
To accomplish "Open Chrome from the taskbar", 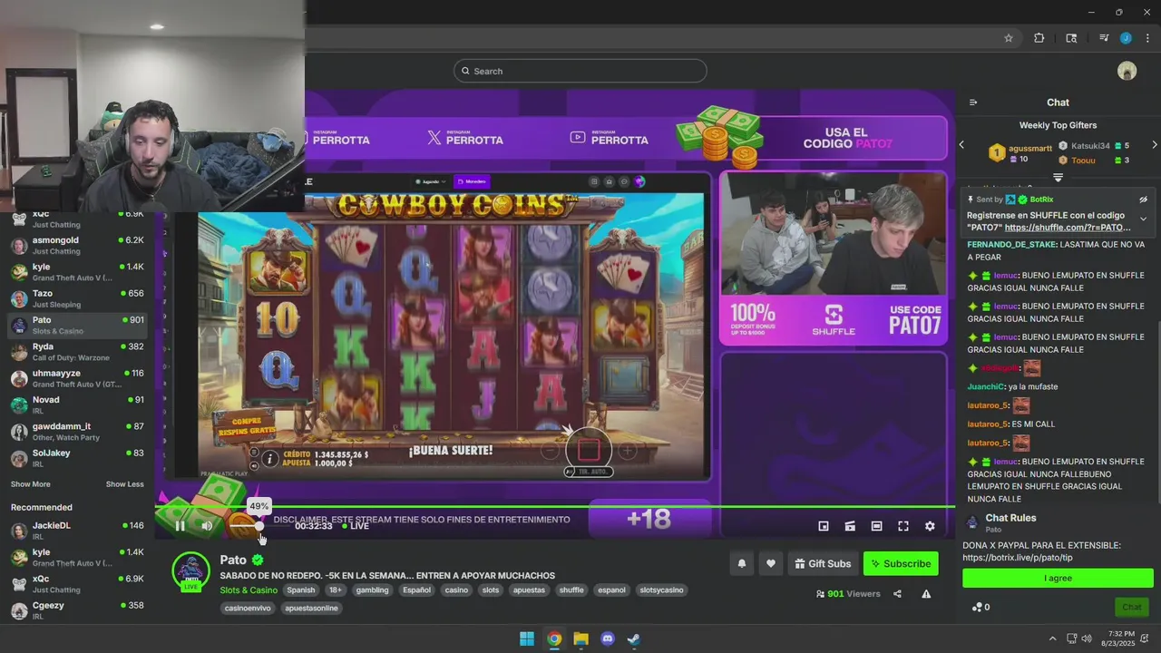I will (x=554, y=638).
